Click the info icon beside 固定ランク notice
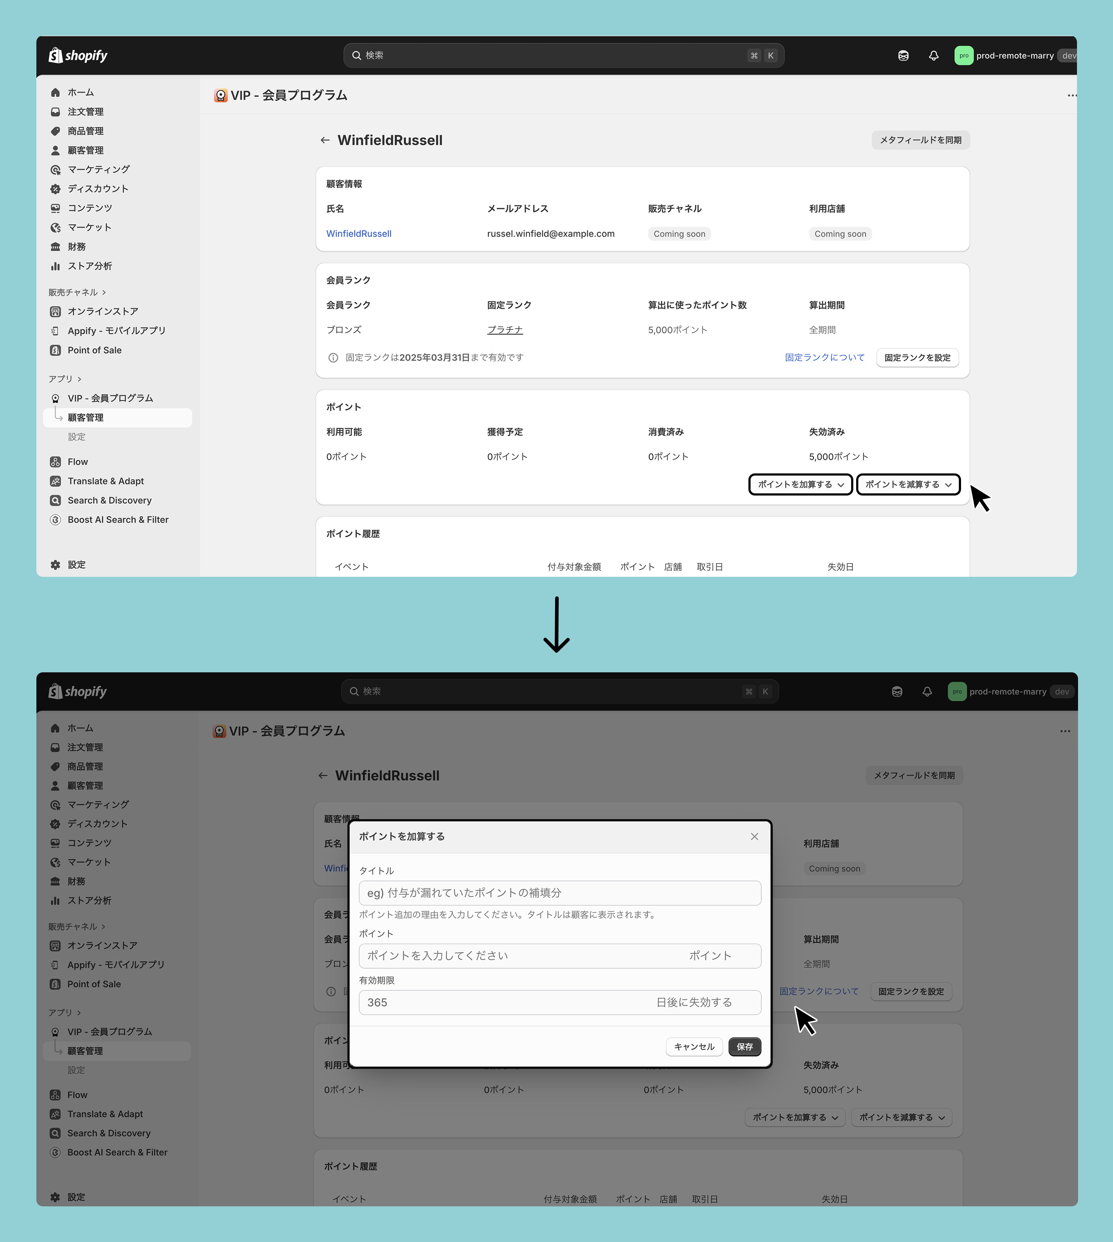 333,358
